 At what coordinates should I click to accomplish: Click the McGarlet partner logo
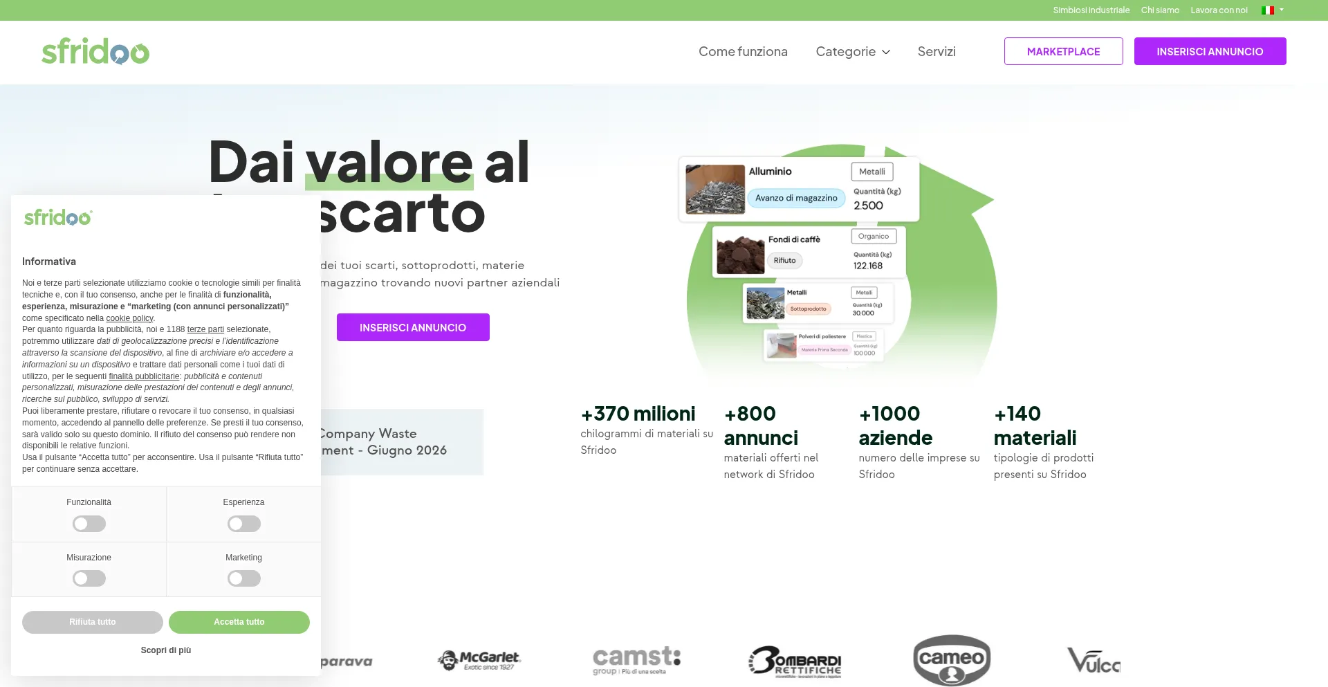tap(479, 660)
